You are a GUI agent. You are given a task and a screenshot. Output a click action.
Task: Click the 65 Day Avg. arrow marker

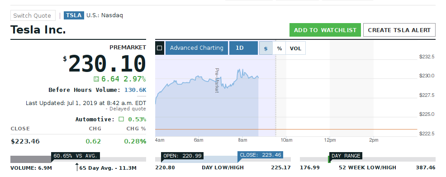click(77, 167)
